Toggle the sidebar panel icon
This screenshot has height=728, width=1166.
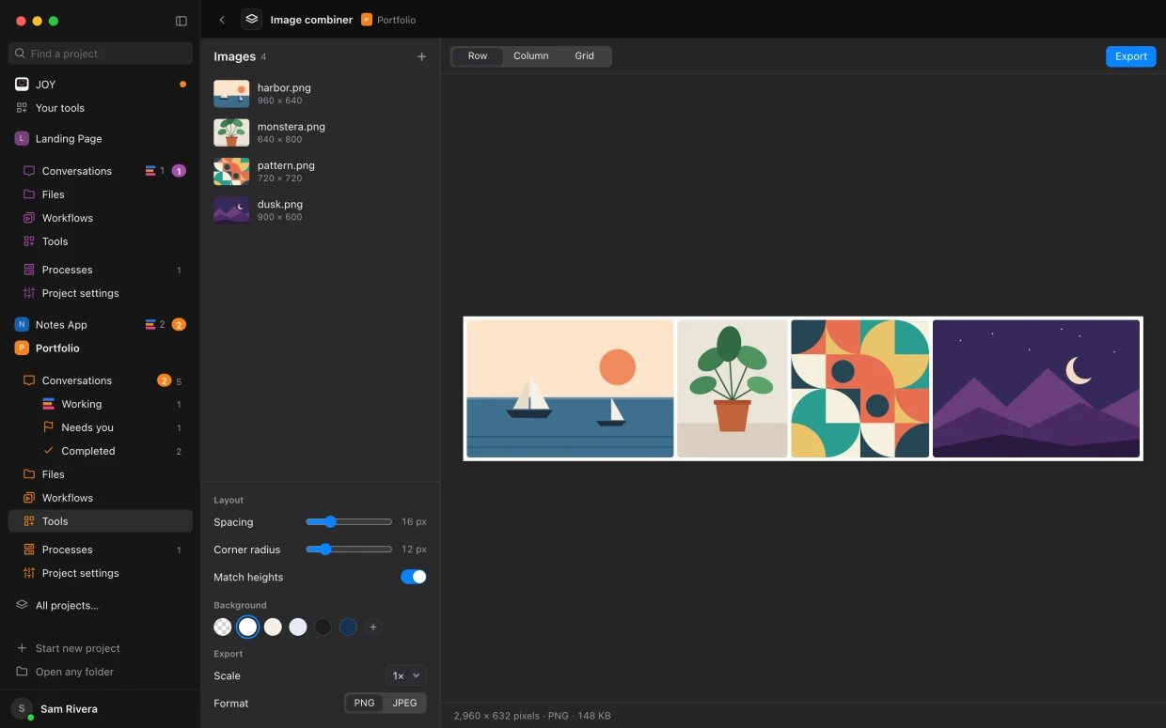(181, 21)
